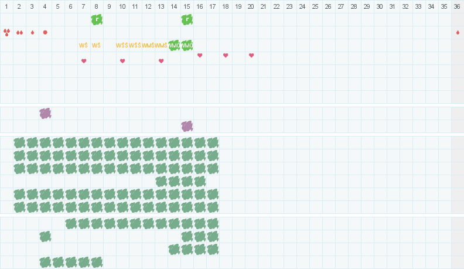Click the green highlighted mucus entry on day 14
464x269 pixels.
coord(174,45)
